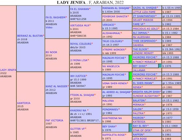182x140 pixels.
Task: Open AL ADEED AL SHAQAB link
Action: tap(116, 92)
